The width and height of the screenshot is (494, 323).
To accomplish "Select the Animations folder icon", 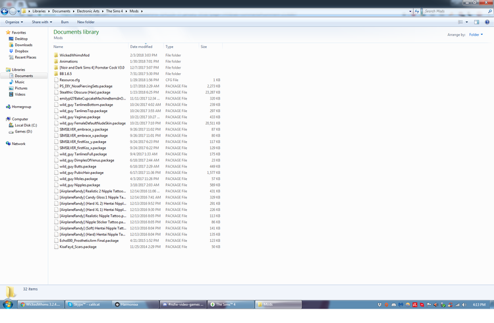I will point(56,61).
